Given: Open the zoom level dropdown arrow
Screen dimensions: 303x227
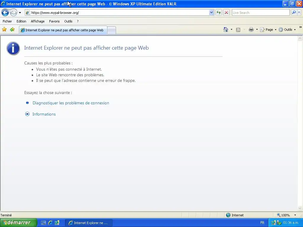Looking at the screenshot, I should (295, 215).
